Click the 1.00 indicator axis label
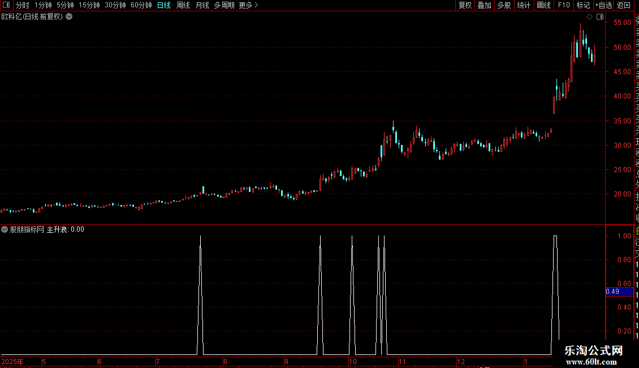The width and height of the screenshot is (639, 368). tap(624, 236)
